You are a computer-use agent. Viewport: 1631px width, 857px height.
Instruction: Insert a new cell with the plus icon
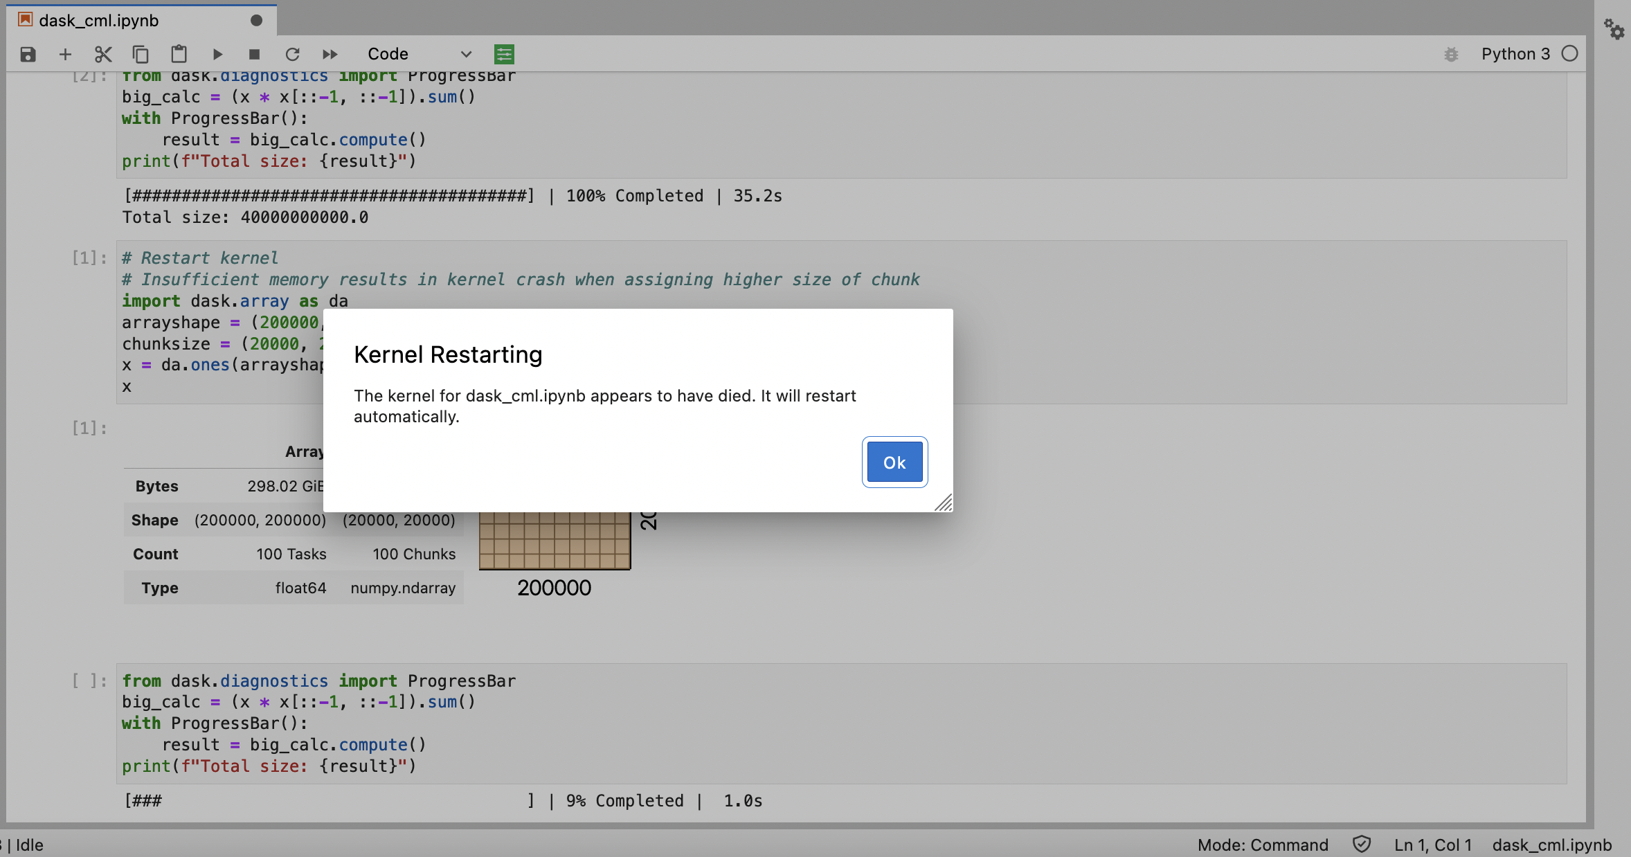[65, 54]
